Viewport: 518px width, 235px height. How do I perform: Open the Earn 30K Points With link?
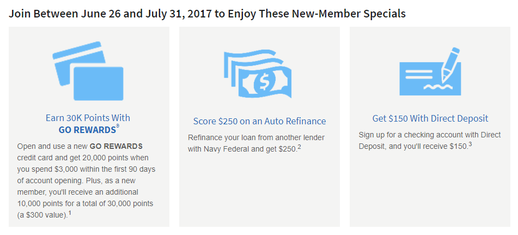click(88, 118)
